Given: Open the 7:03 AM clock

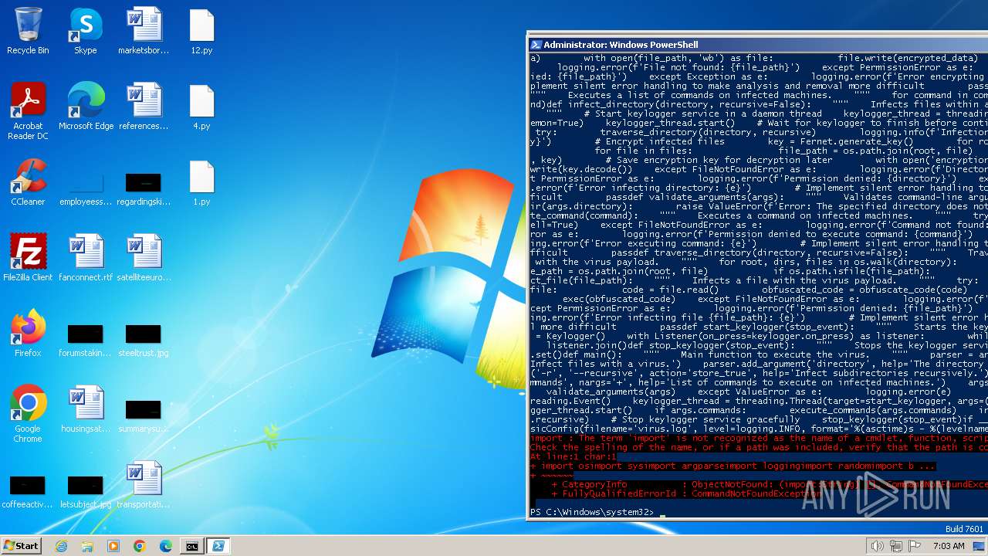Looking at the screenshot, I should 948,546.
